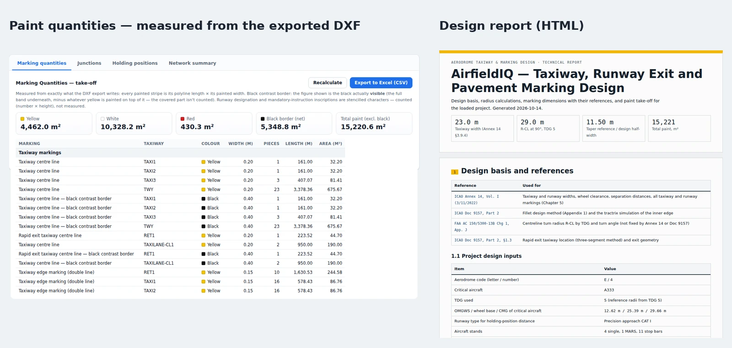Click the White total card swatch

point(102,119)
